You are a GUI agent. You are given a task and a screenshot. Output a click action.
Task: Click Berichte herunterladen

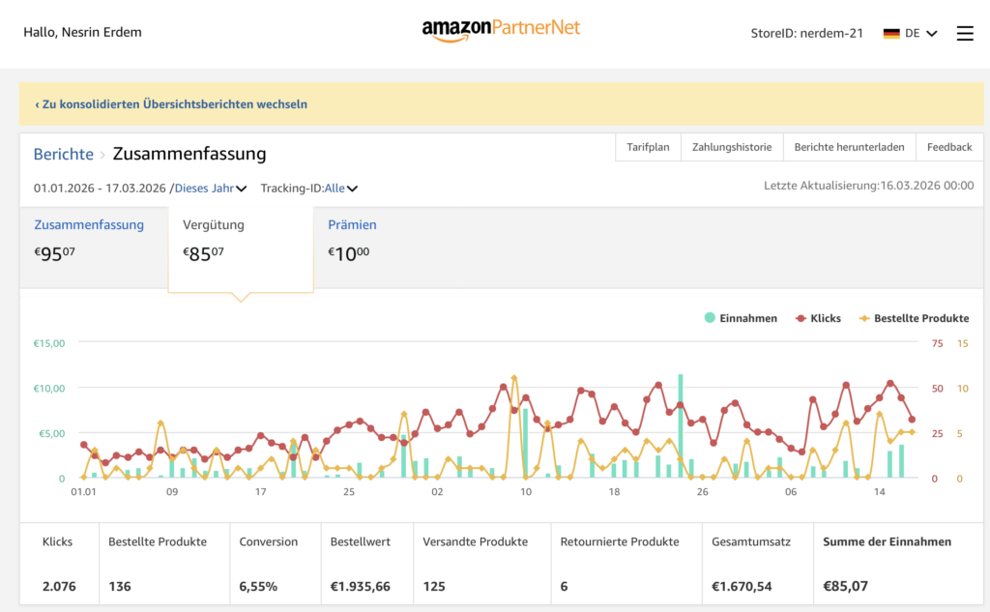[849, 147]
